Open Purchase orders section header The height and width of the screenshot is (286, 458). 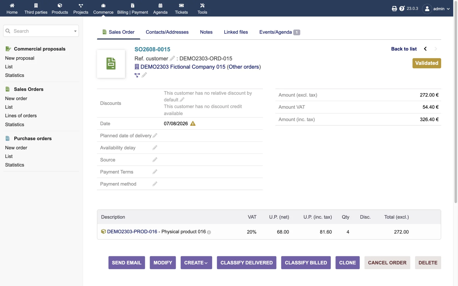[33, 138]
